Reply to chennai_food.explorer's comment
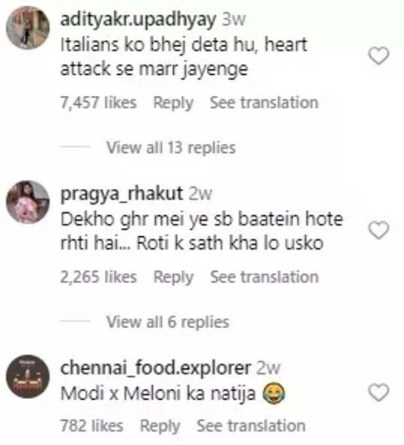The image size is (404, 445). [x=160, y=426]
